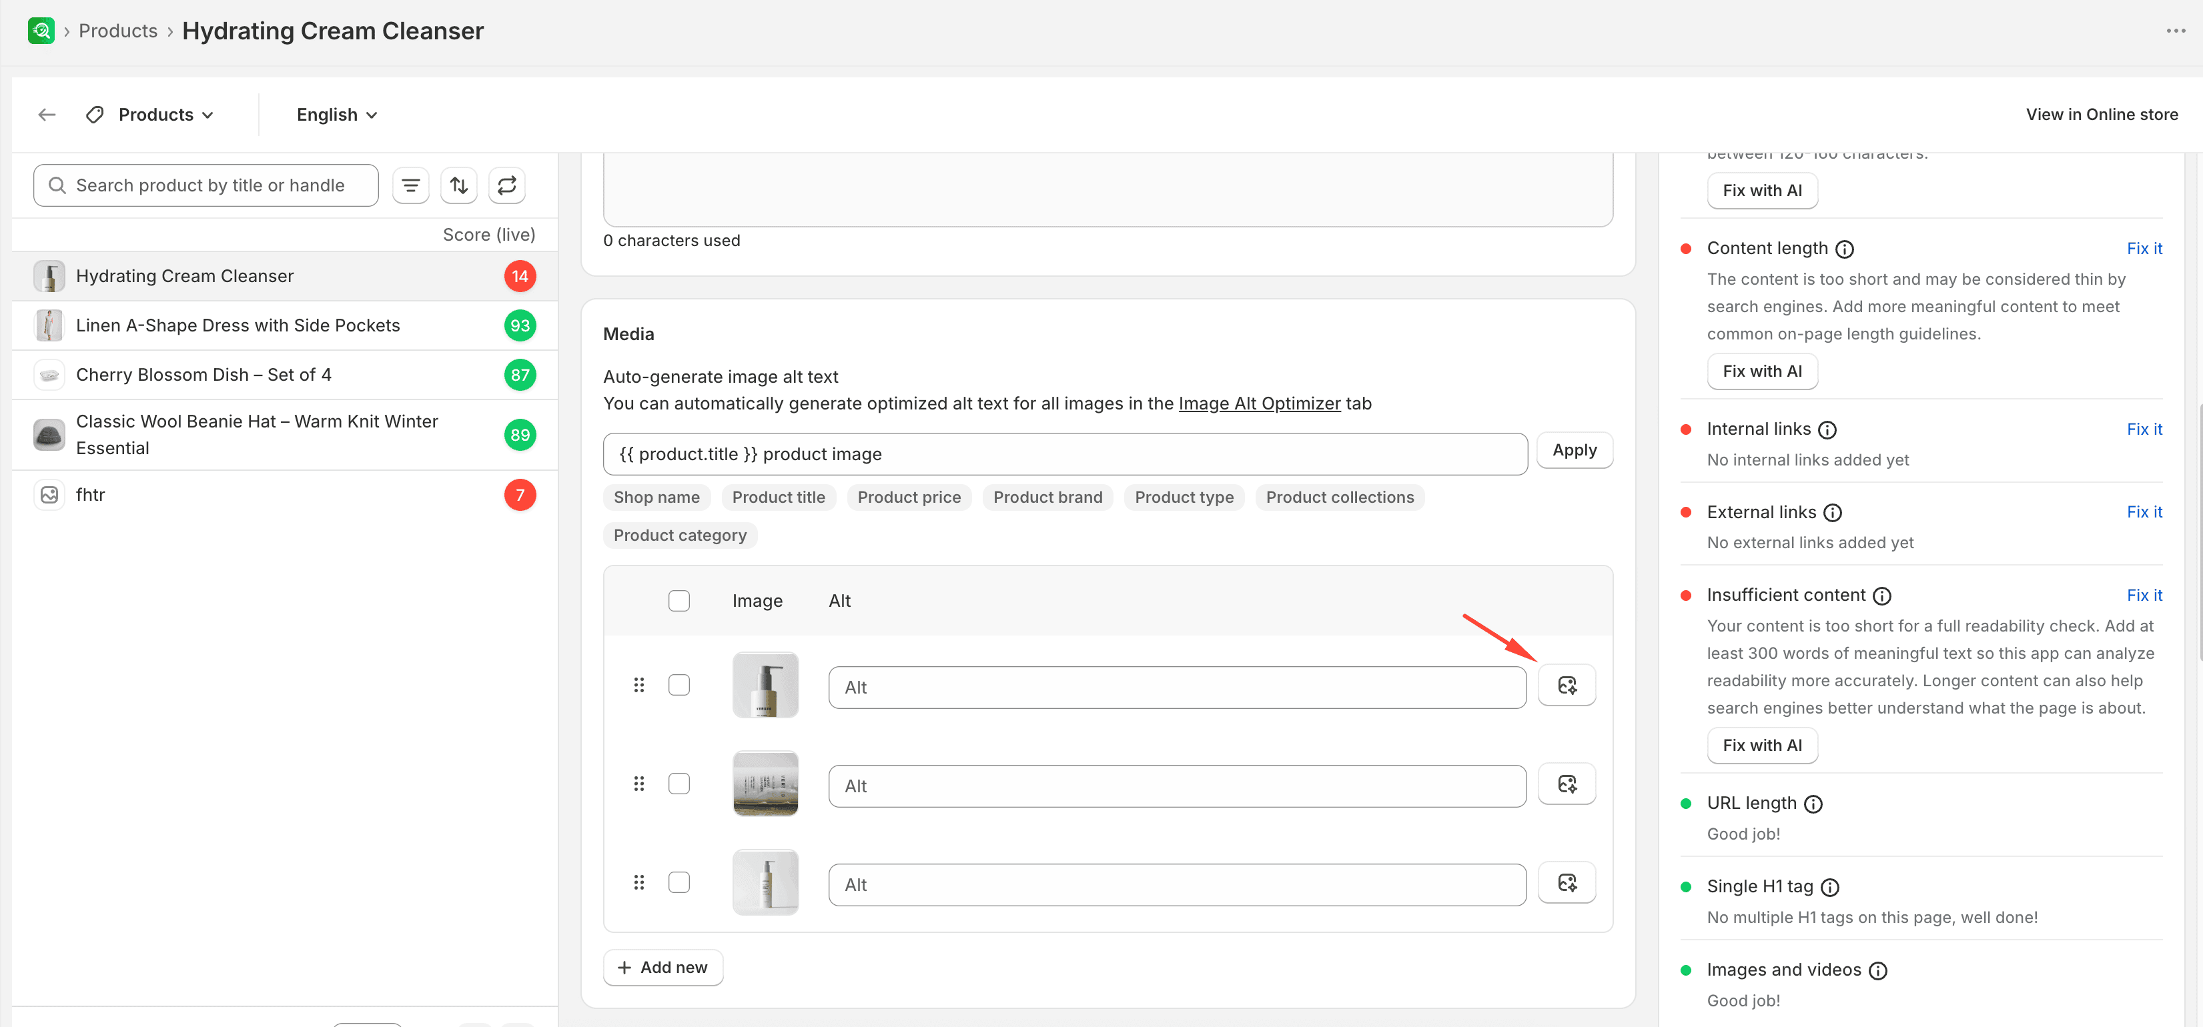The height and width of the screenshot is (1027, 2203).
Task: Generate AI alt text for first image
Action: click(1567, 685)
